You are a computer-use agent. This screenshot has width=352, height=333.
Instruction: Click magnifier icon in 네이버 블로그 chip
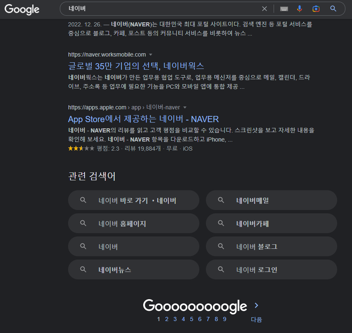click(x=221, y=246)
